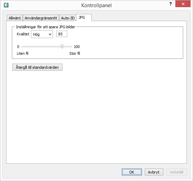The width and height of the screenshot is (193, 181).
Task: Confirm settings with the OK button
Action: click(132, 172)
